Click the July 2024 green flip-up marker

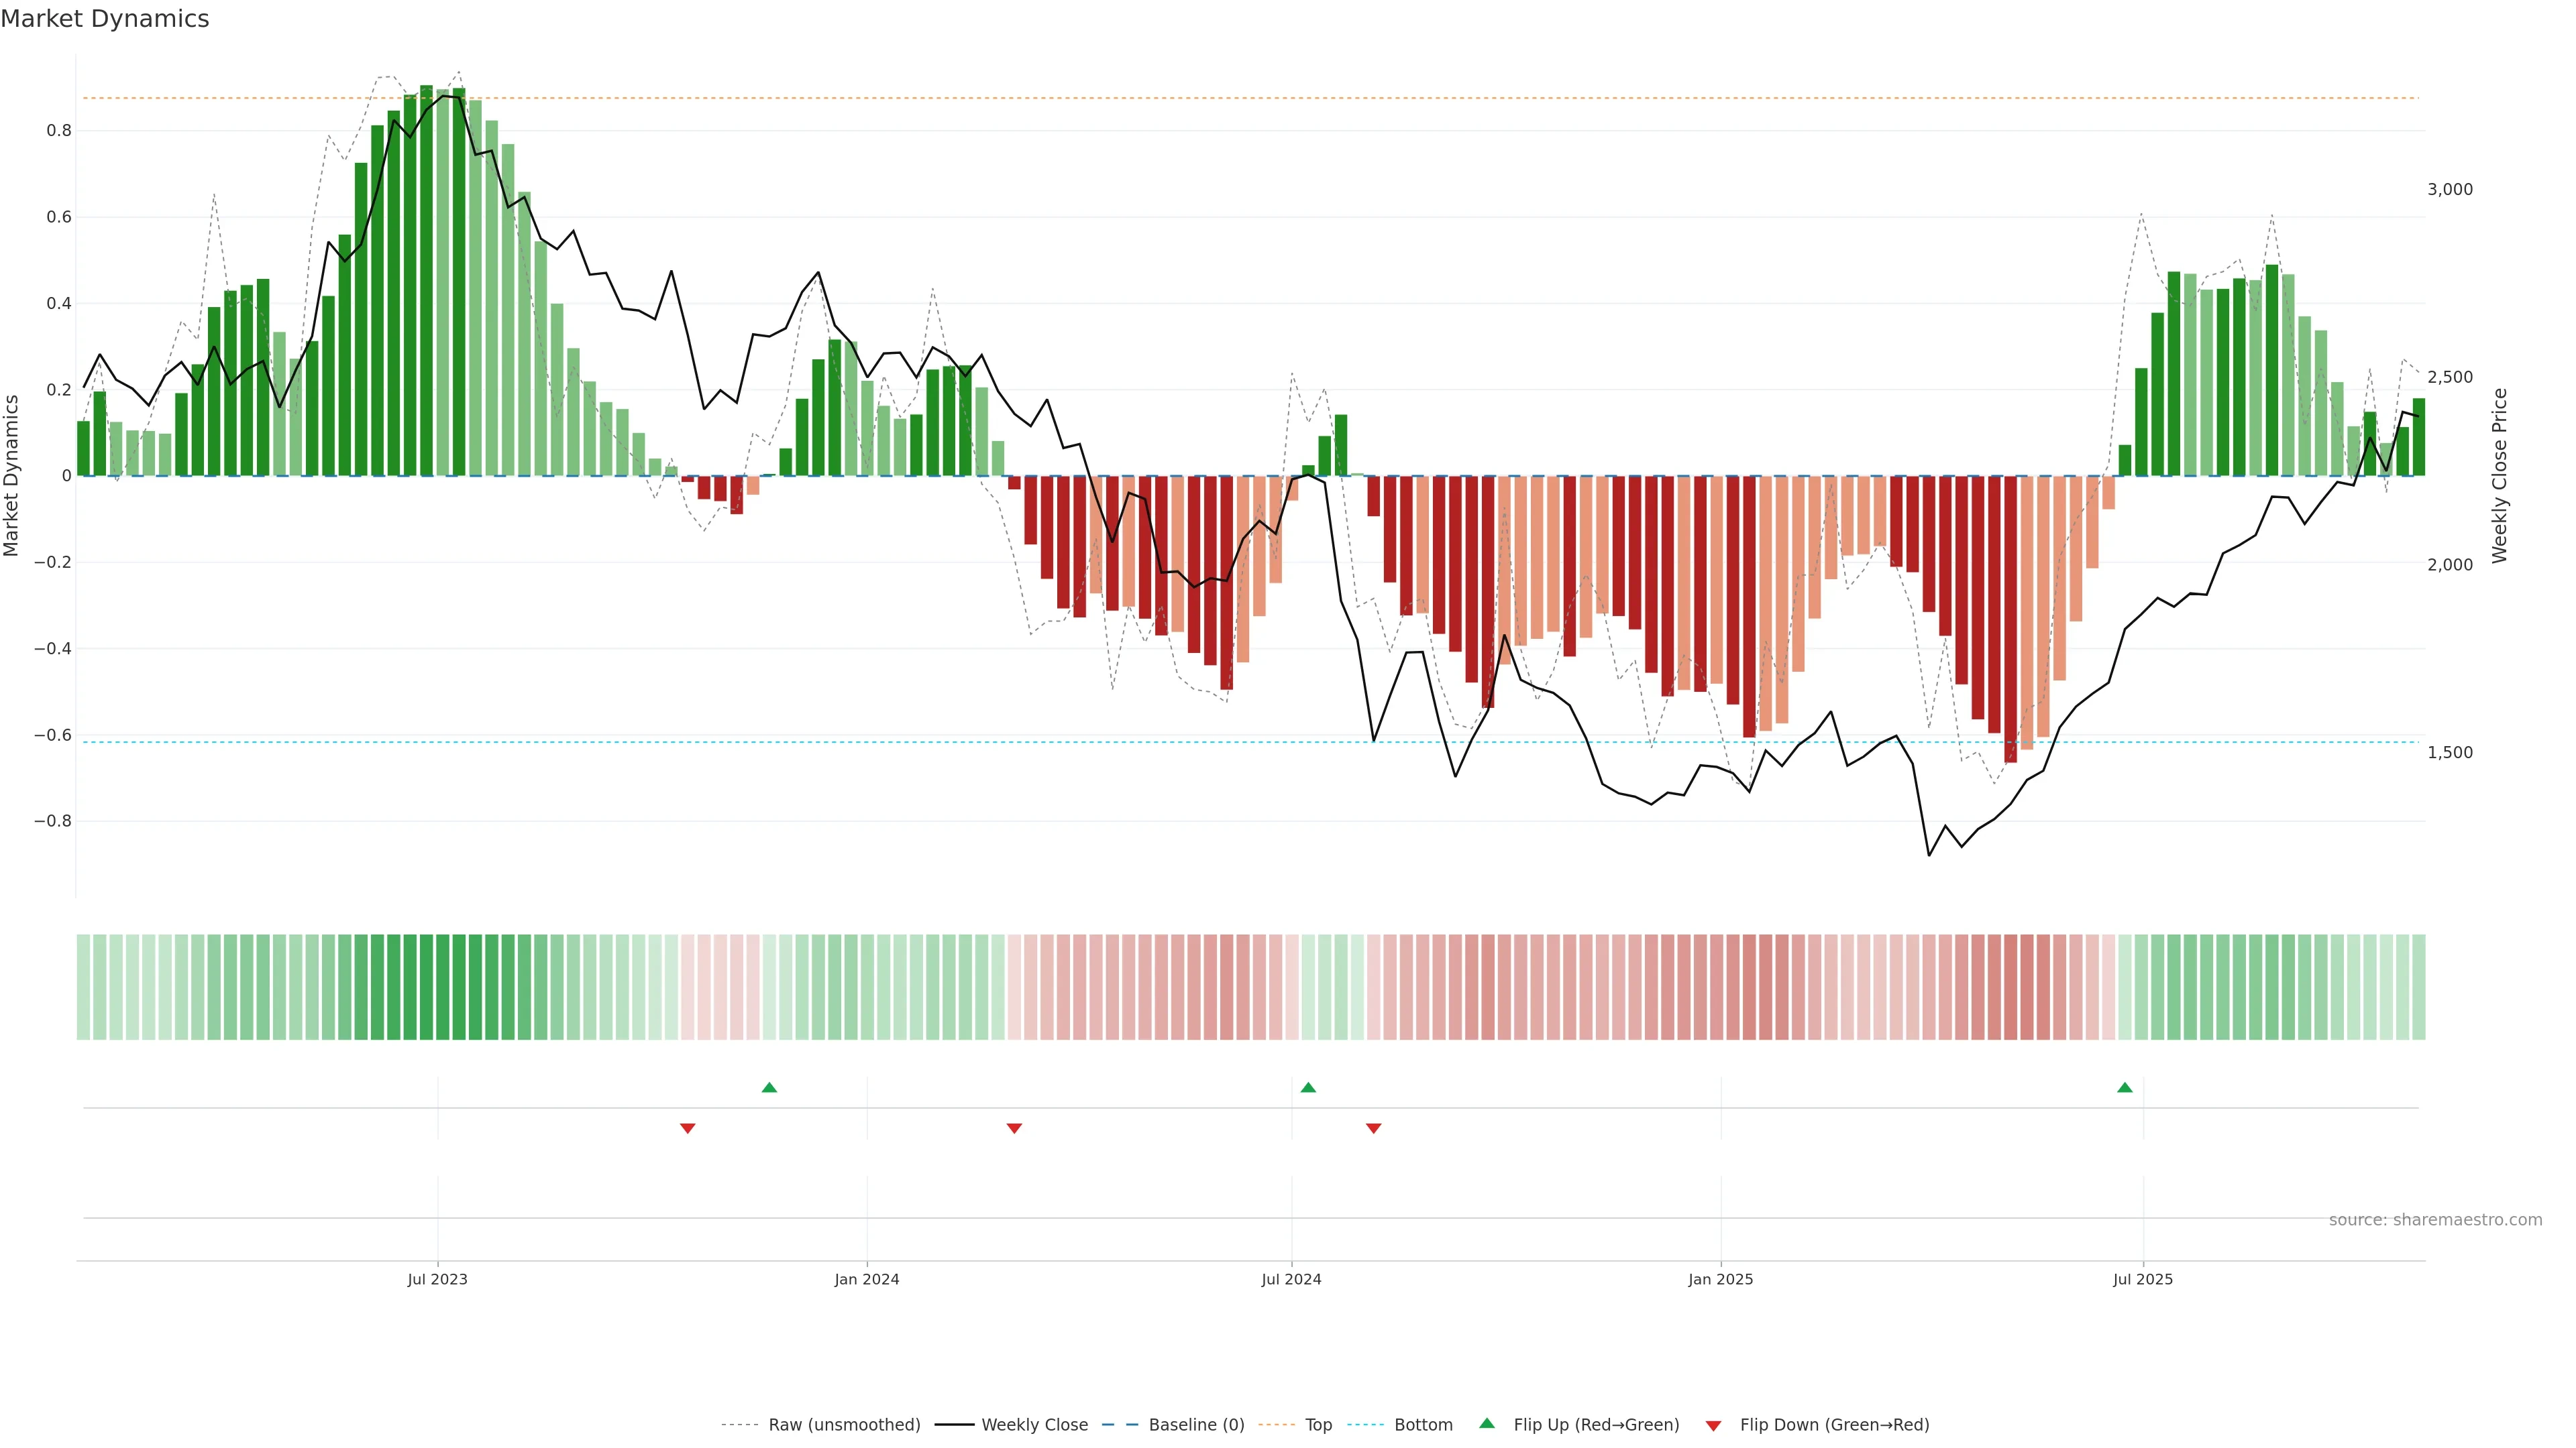coord(1308,1087)
